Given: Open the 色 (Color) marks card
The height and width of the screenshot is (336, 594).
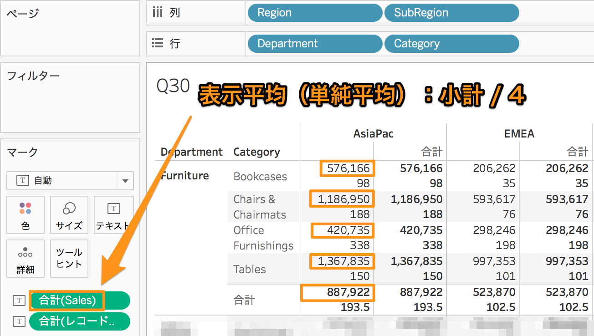Looking at the screenshot, I should [26, 215].
